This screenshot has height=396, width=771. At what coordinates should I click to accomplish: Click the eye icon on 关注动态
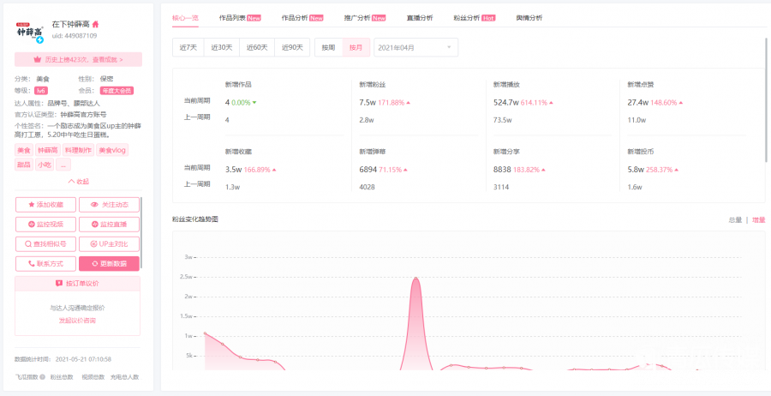[x=94, y=205]
